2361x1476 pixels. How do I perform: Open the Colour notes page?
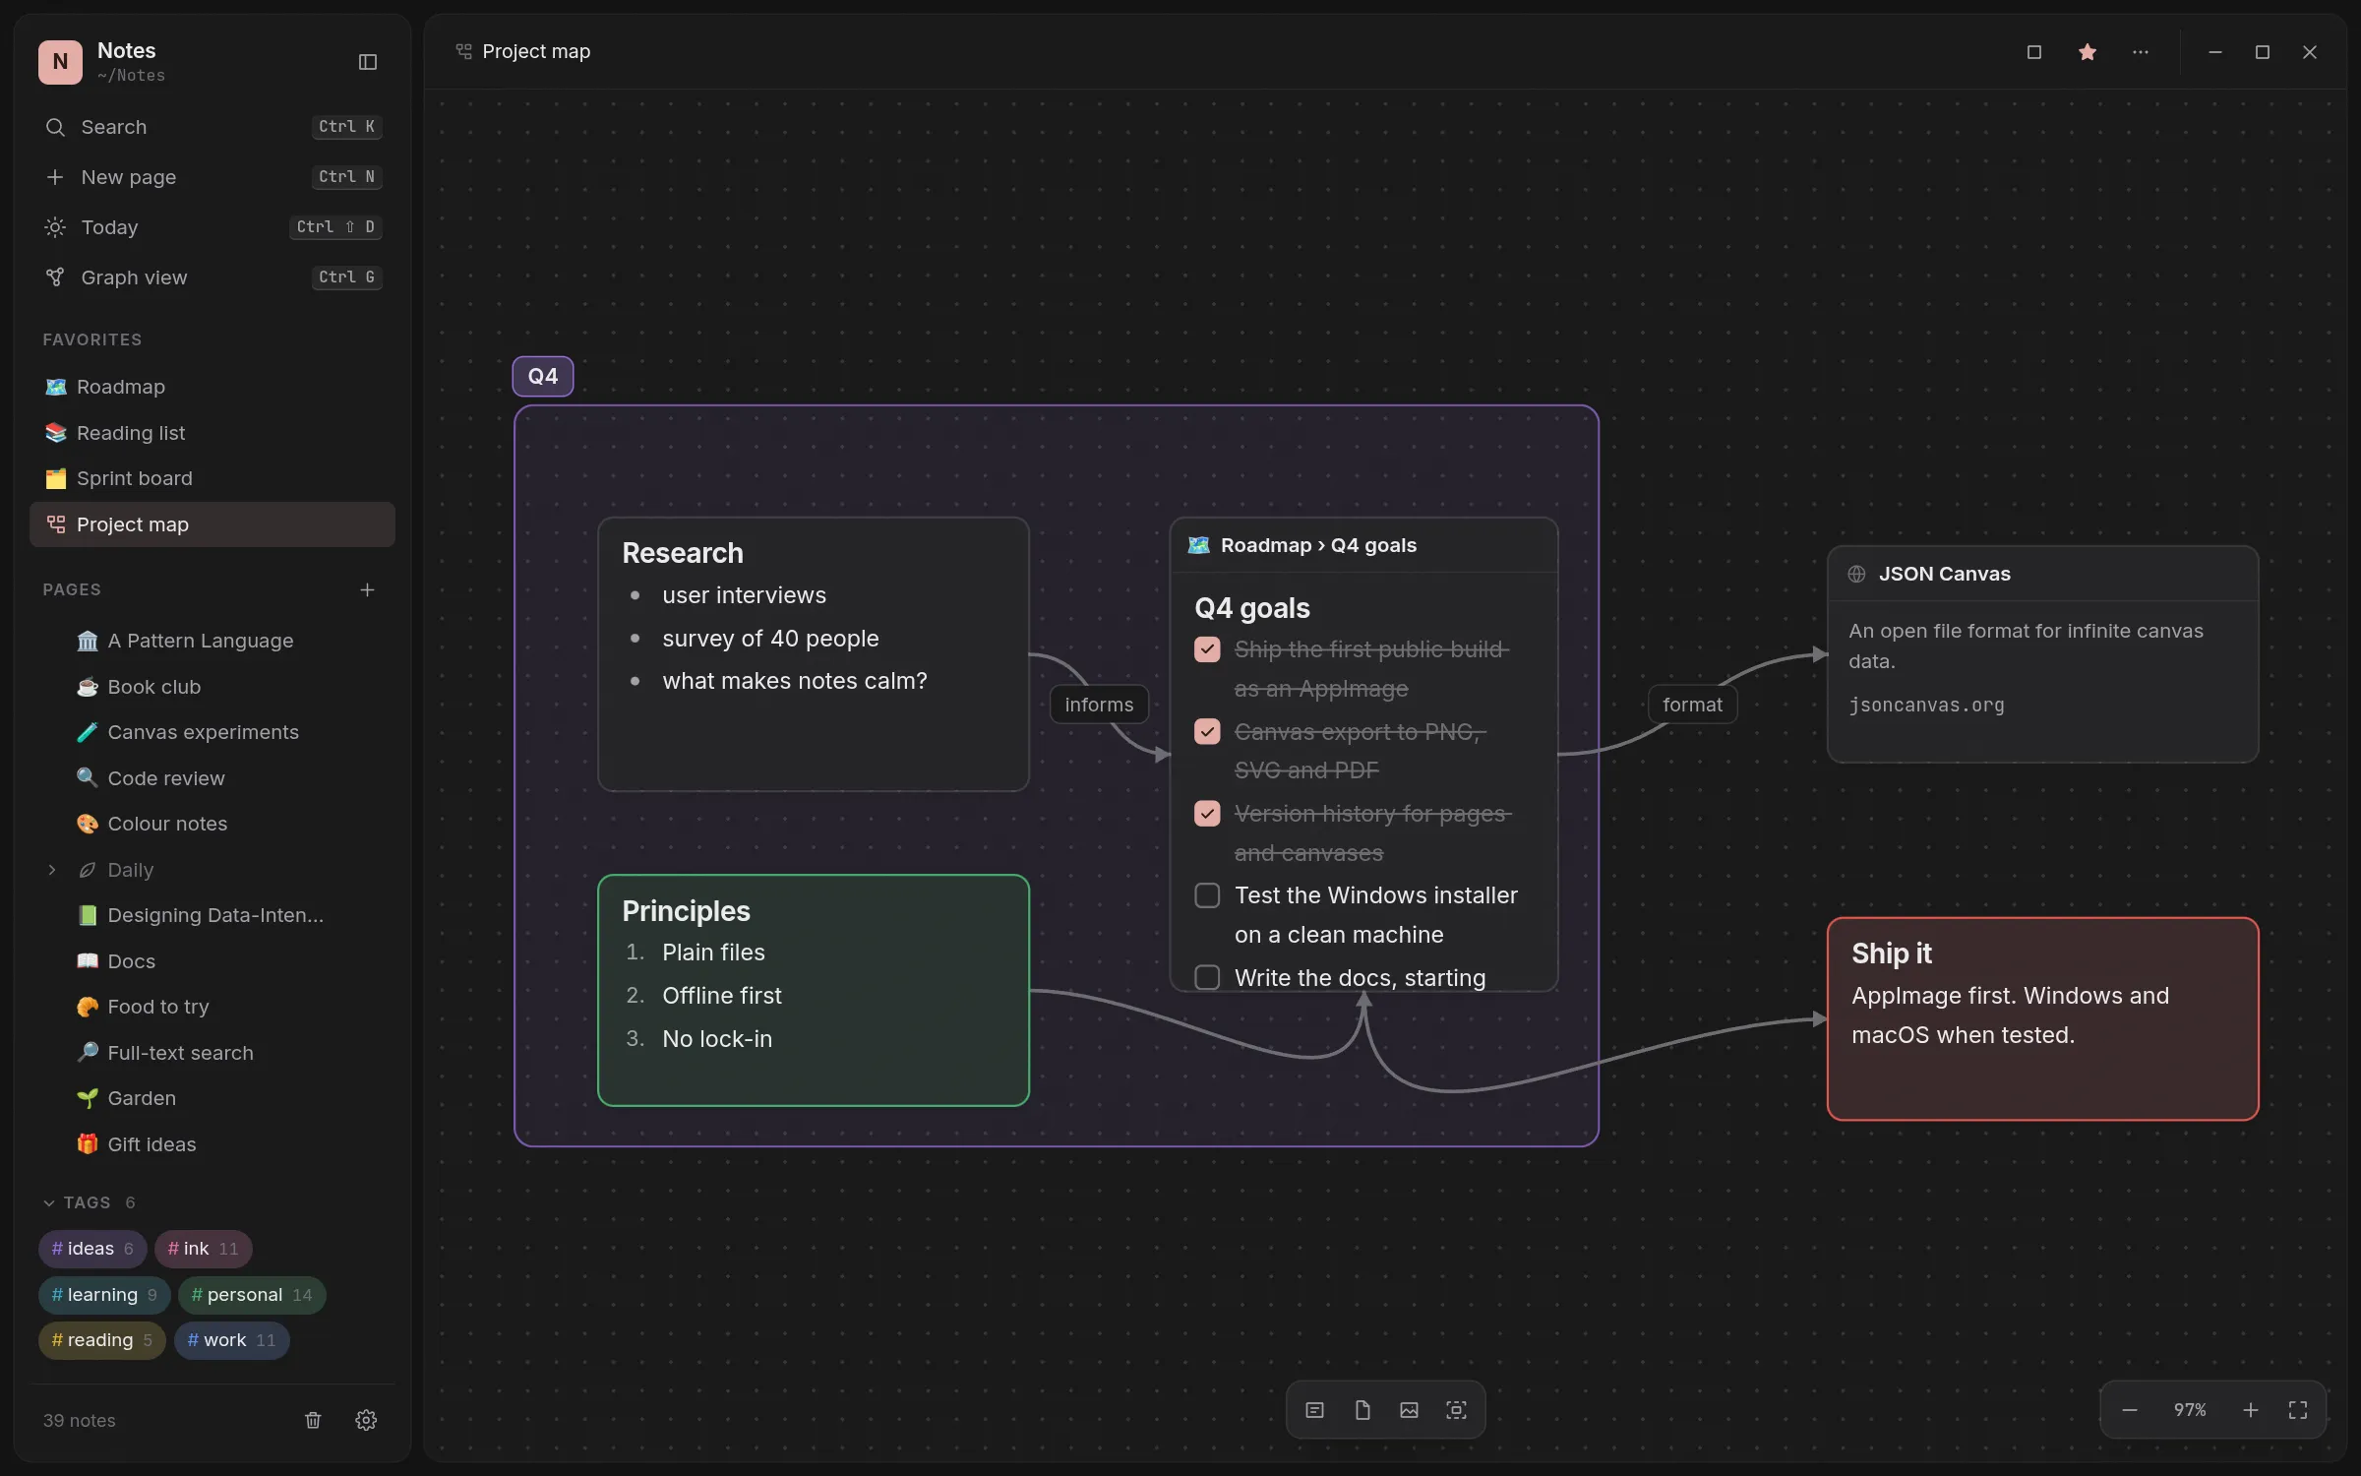(212, 824)
